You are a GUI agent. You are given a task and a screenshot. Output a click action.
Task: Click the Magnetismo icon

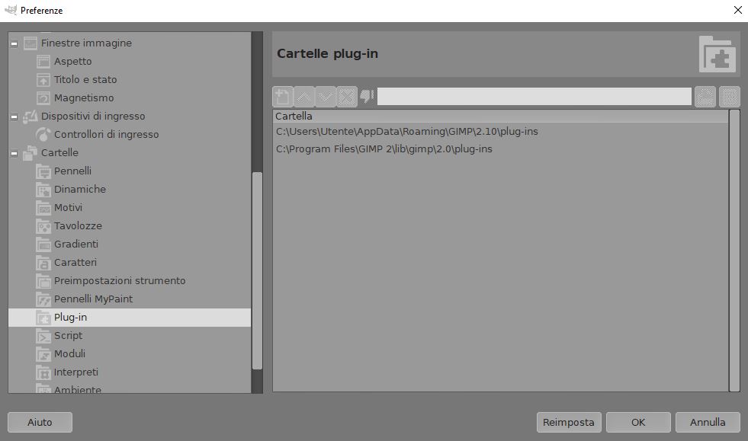pyautogui.click(x=43, y=97)
